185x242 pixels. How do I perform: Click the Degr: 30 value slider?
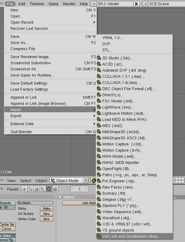(7, 207)
